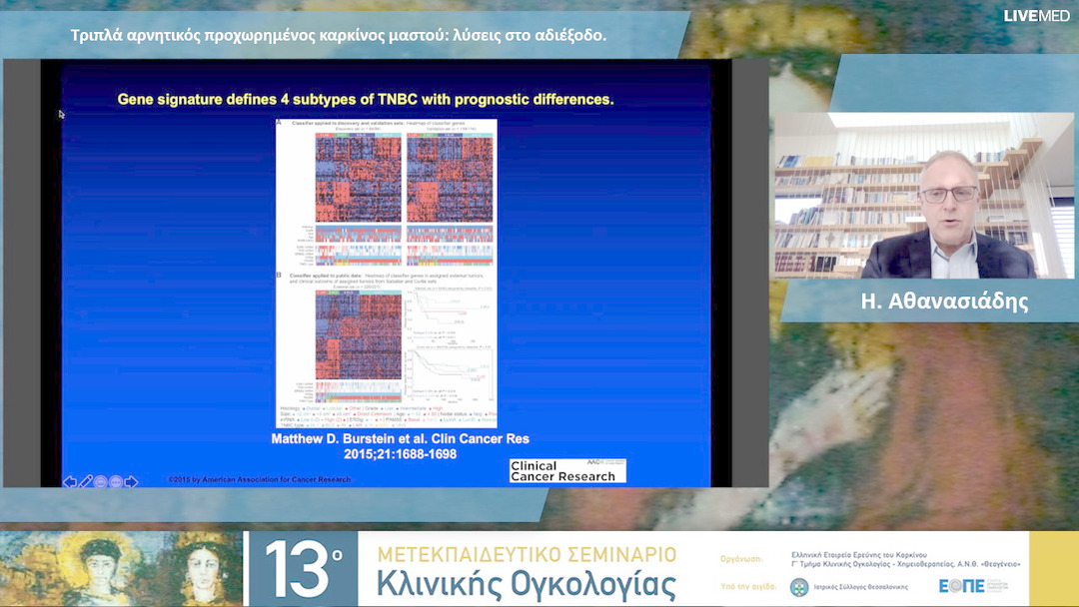Open the Burstein et al. citation reference
This screenshot has height=607, width=1079.
click(x=400, y=444)
